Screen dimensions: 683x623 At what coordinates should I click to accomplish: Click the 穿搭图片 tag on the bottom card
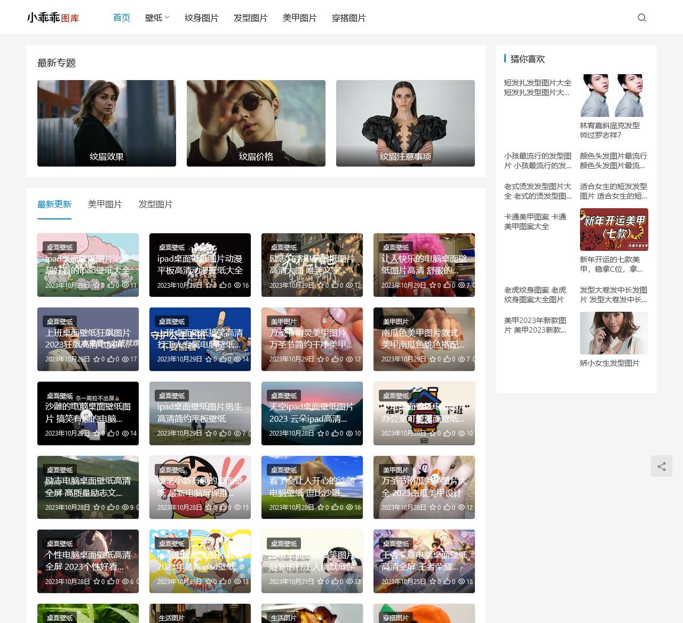[x=395, y=618]
